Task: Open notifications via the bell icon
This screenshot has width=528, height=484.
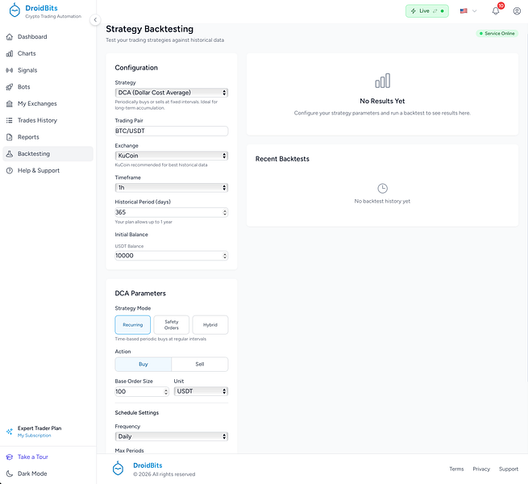Action: [x=496, y=10]
